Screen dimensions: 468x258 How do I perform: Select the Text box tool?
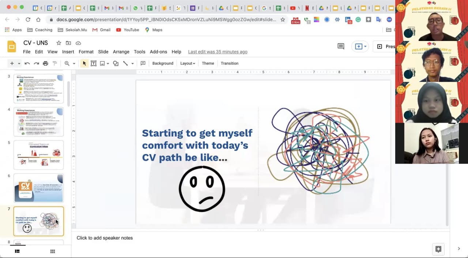point(94,63)
